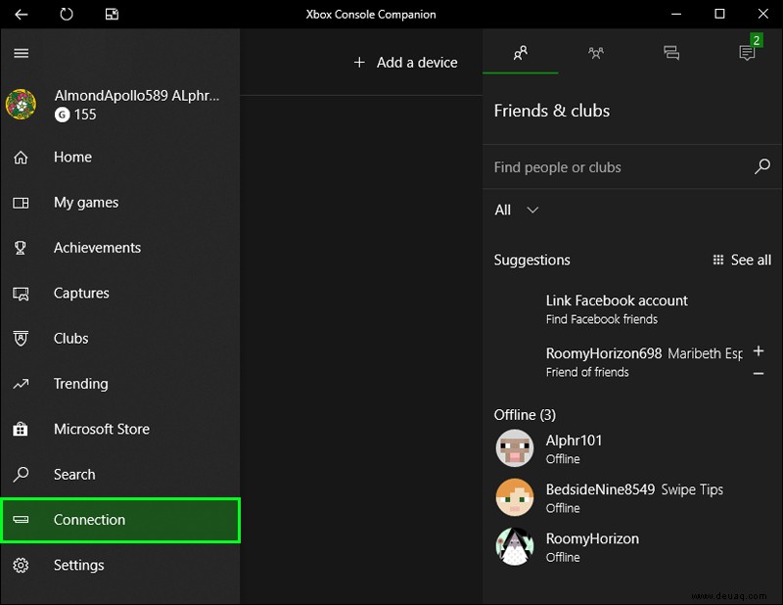783x605 pixels.
Task: Focus the Find people or clubs field
Action: pos(620,166)
